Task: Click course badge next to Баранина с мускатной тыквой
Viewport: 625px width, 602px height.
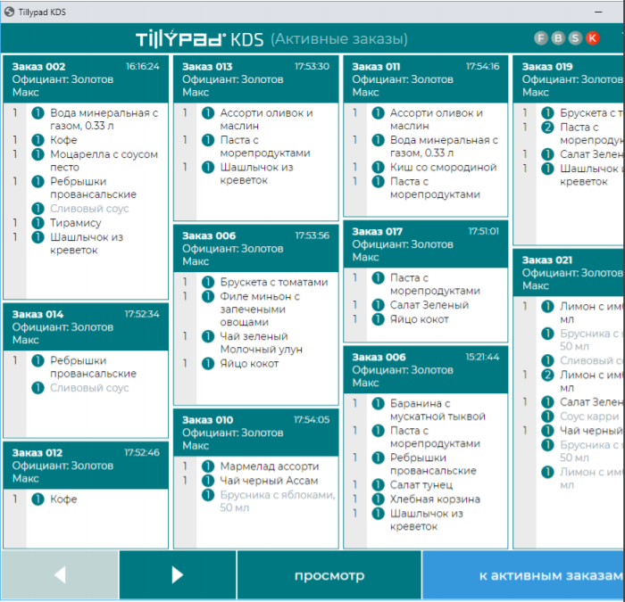Action: click(378, 403)
